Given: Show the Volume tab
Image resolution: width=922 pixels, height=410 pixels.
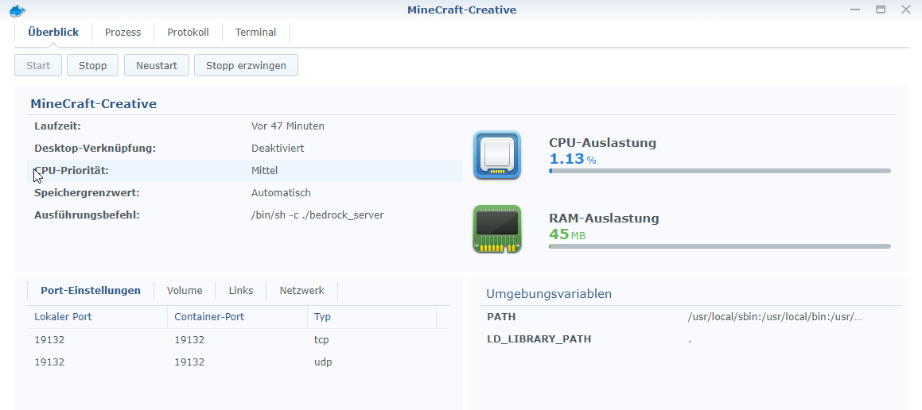Looking at the screenshot, I should pyautogui.click(x=185, y=291).
